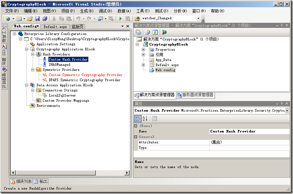This screenshot has width=293, height=194.
Task: Click the New Project toolbar icon
Action: (8, 19)
